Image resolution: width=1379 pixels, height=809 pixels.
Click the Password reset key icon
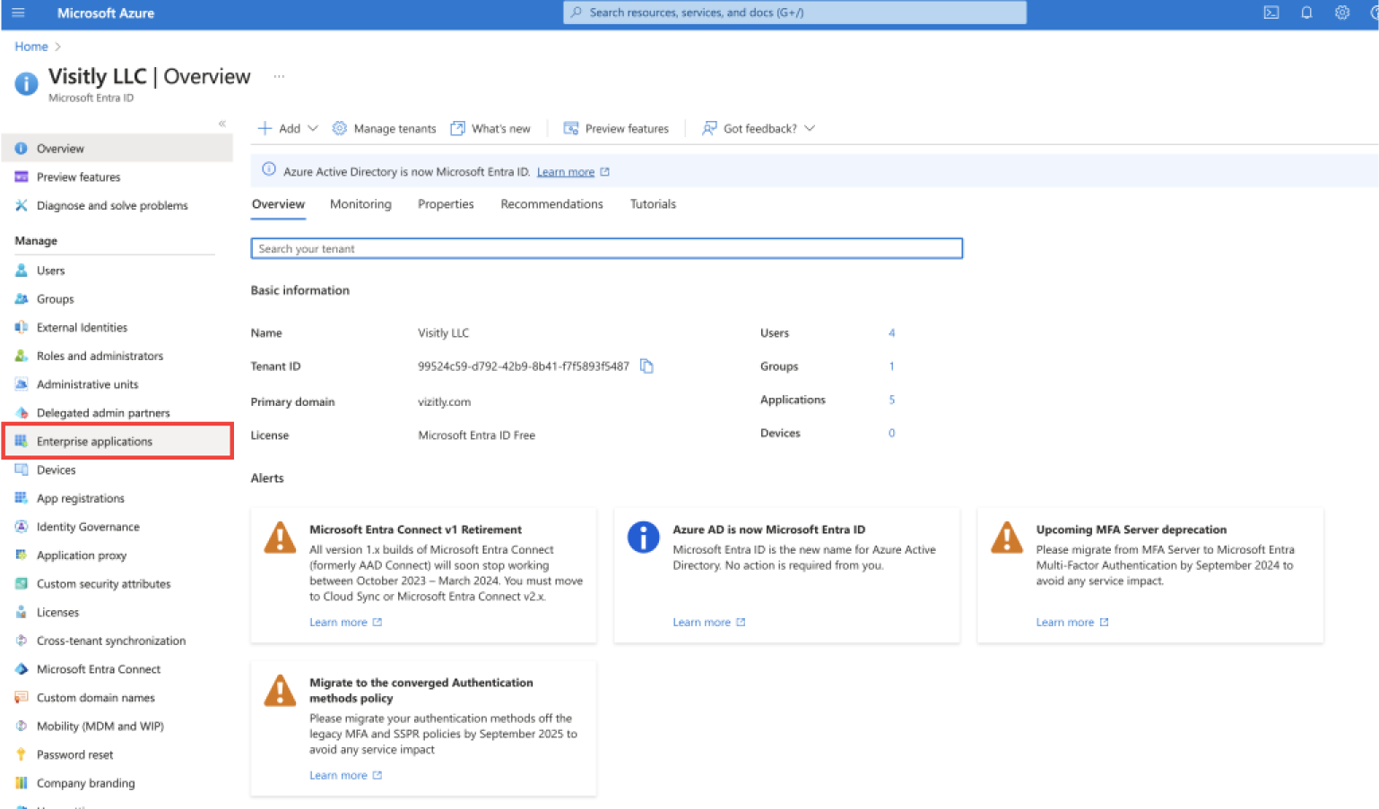[x=22, y=754]
